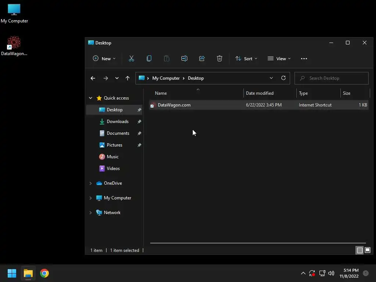Click My Computer in address breadcrumb

166,78
